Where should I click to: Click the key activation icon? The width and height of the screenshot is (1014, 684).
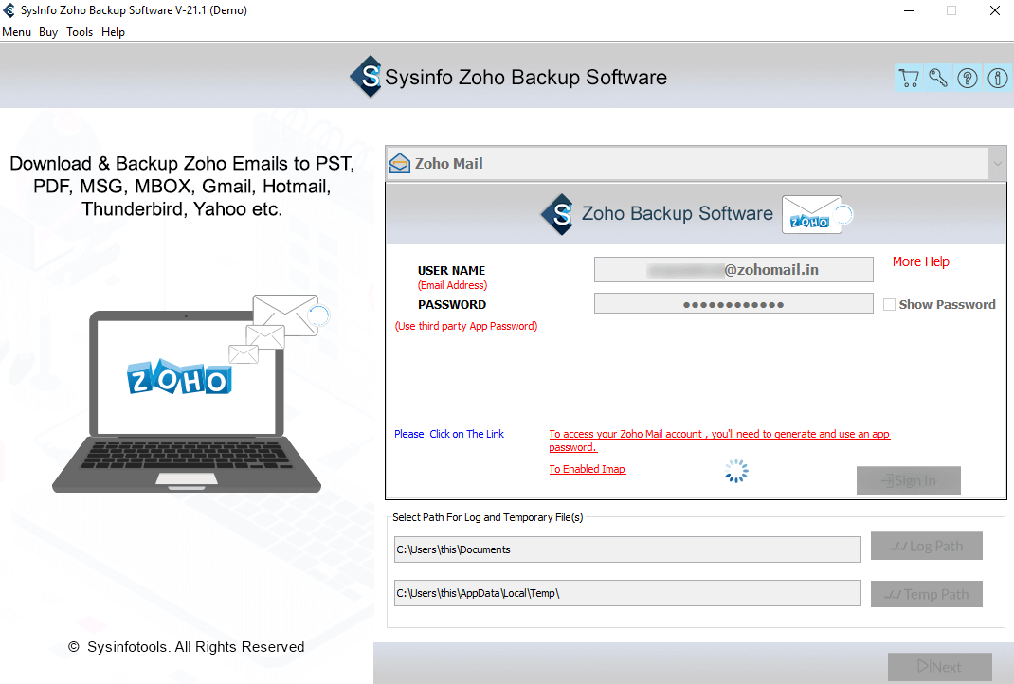click(x=938, y=79)
